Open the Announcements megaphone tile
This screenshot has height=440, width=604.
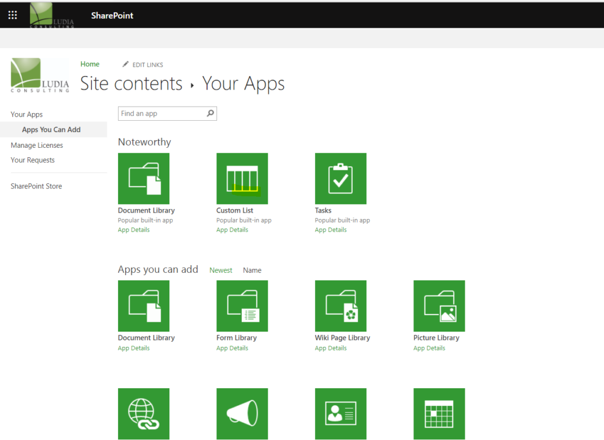[x=242, y=413]
